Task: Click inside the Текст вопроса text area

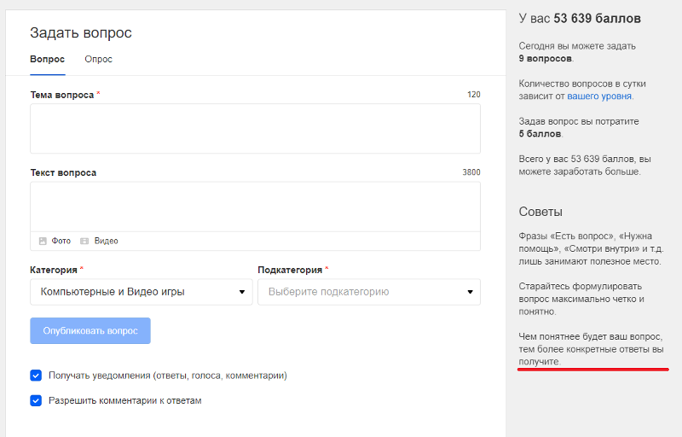Action: 255,206
